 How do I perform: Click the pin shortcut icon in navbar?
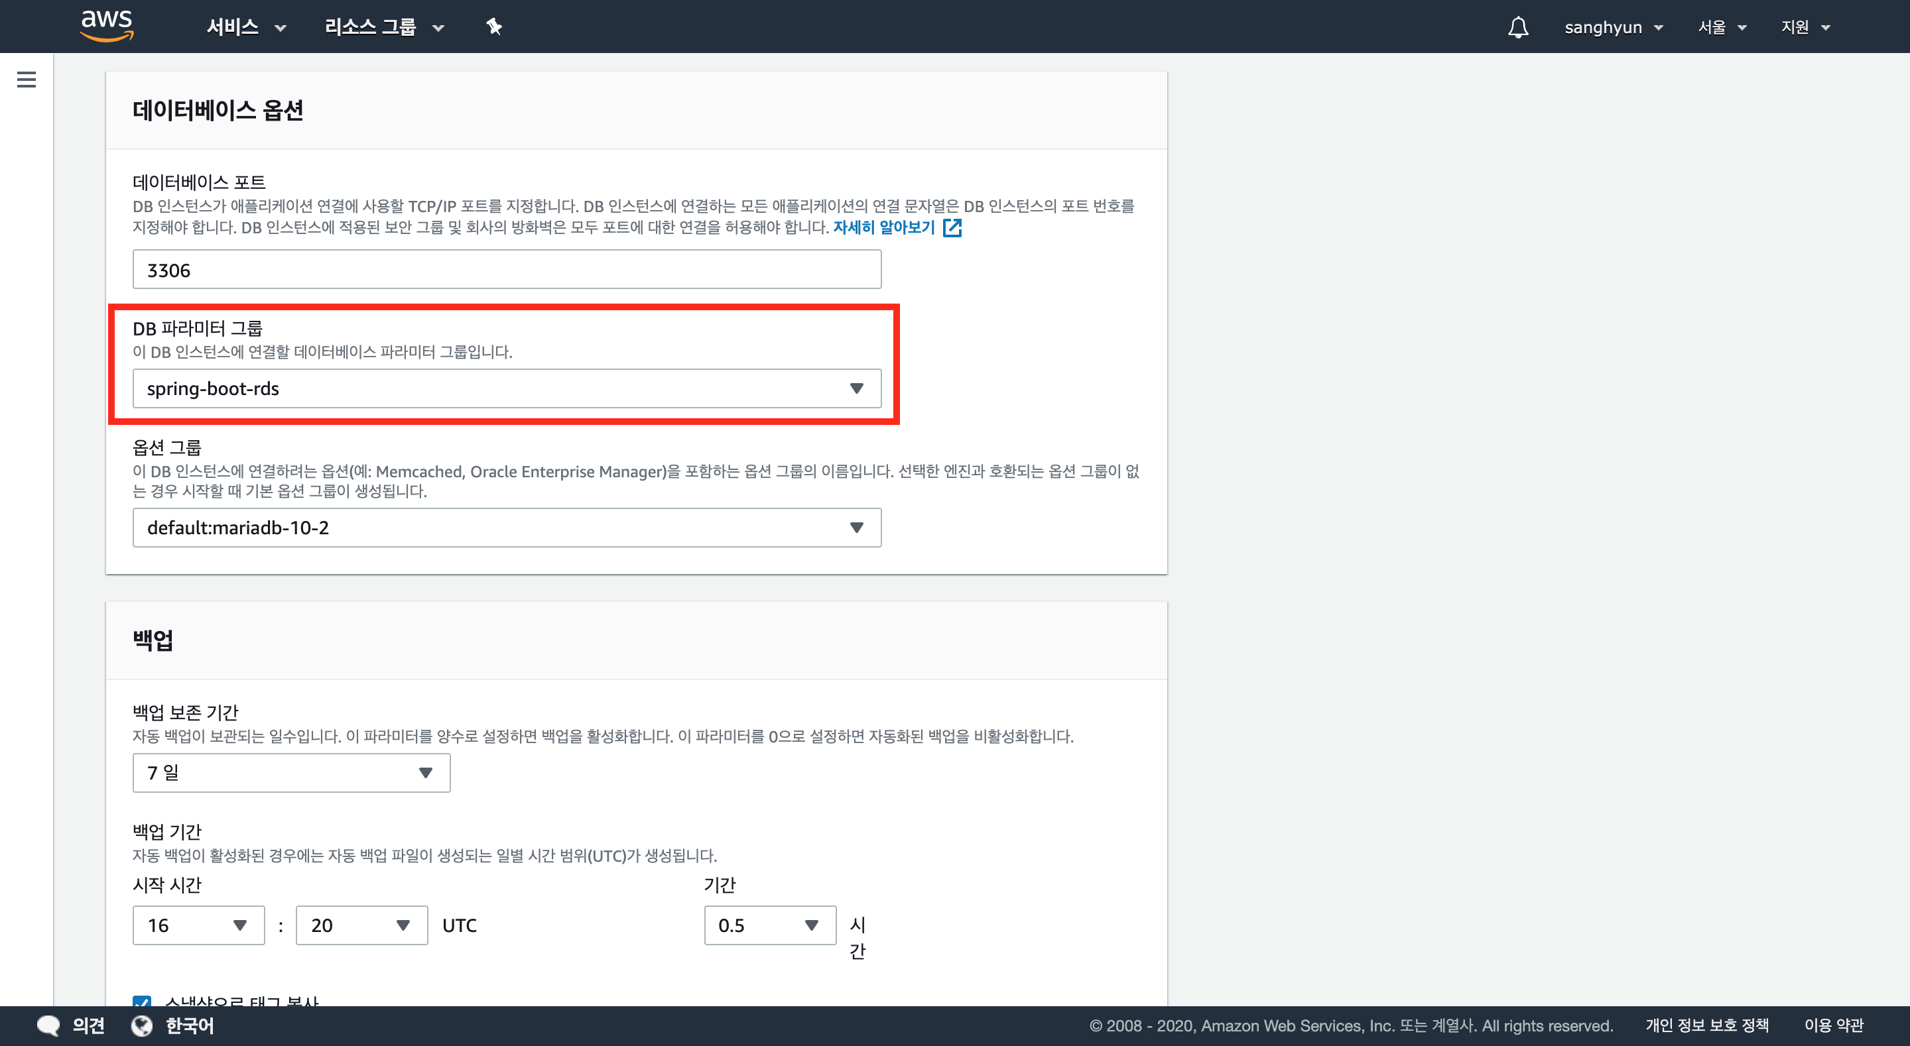[x=494, y=27]
